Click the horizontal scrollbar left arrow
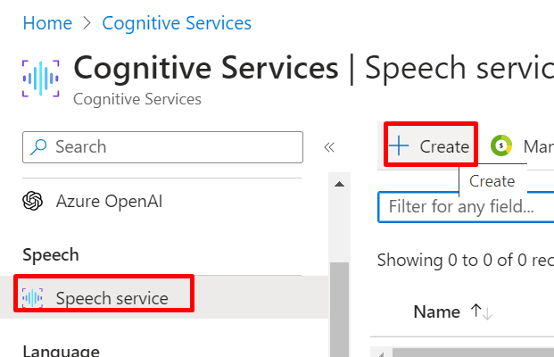554x357 pixels. click(x=381, y=353)
